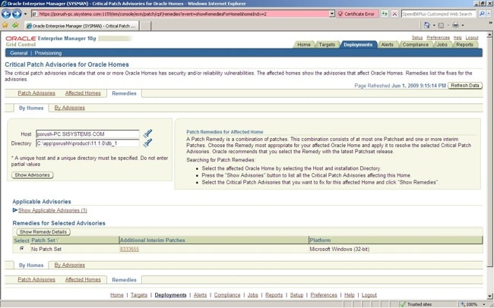Click the RSS feeds icon
Viewport: 494px width, 308px height.
point(441,25)
